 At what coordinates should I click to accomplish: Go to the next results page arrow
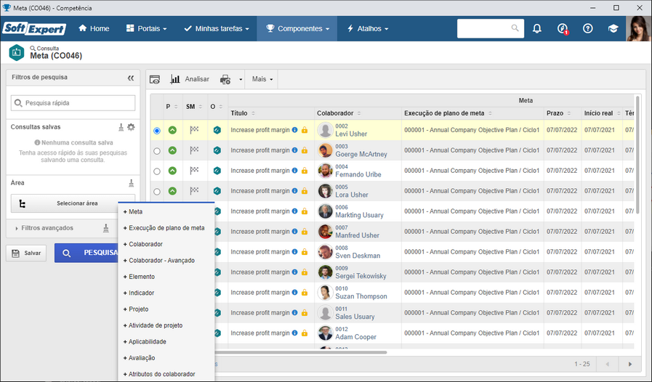tap(630, 364)
